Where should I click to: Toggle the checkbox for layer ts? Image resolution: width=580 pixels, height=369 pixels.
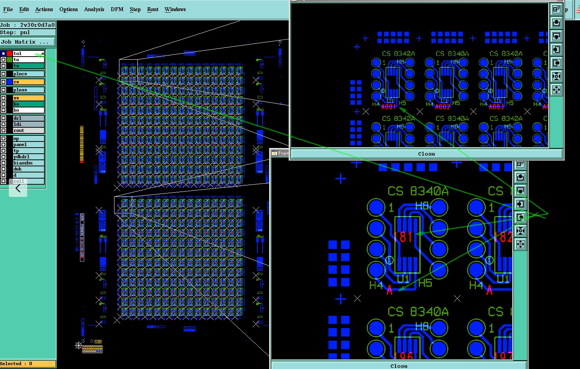[3, 66]
